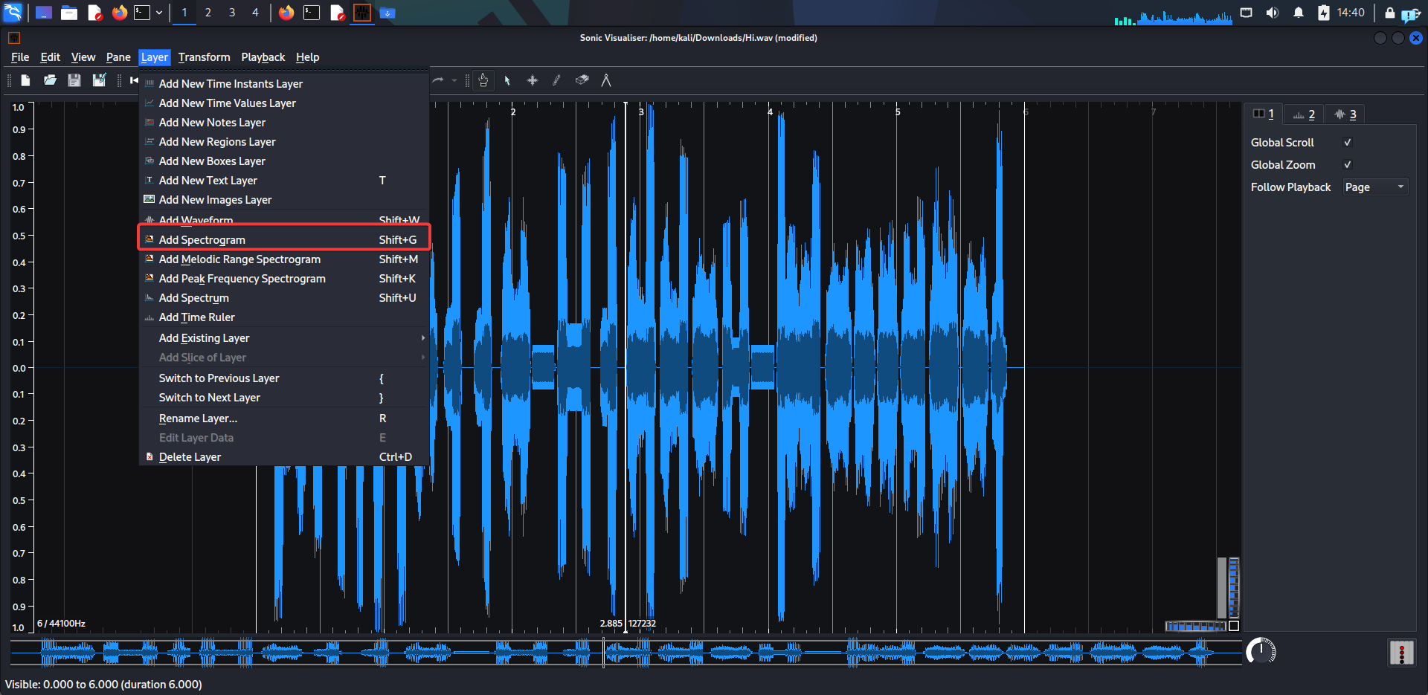Screen dimensions: 1428x695
Task: Choose Add Time Ruler entry
Action: [284, 317]
